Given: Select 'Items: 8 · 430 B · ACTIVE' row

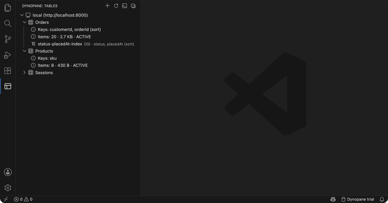Looking at the screenshot, I should pos(78,65).
